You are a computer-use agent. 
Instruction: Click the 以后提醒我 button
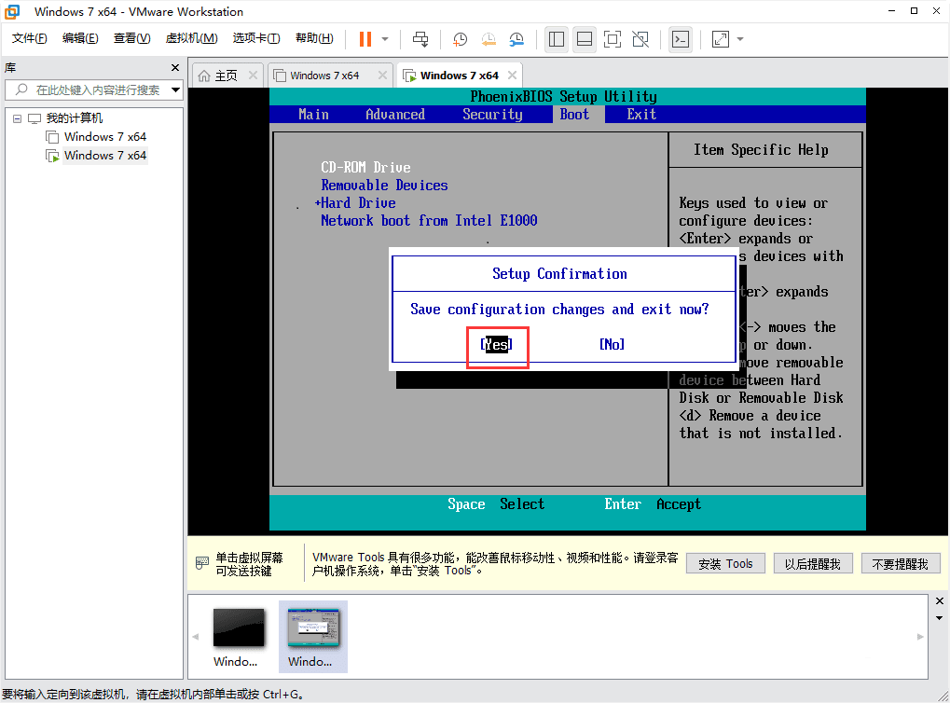(812, 563)
